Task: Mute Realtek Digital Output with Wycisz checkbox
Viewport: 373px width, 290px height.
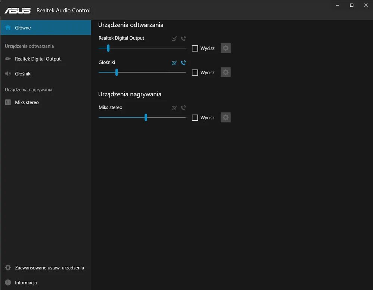Action: point(195,48)
